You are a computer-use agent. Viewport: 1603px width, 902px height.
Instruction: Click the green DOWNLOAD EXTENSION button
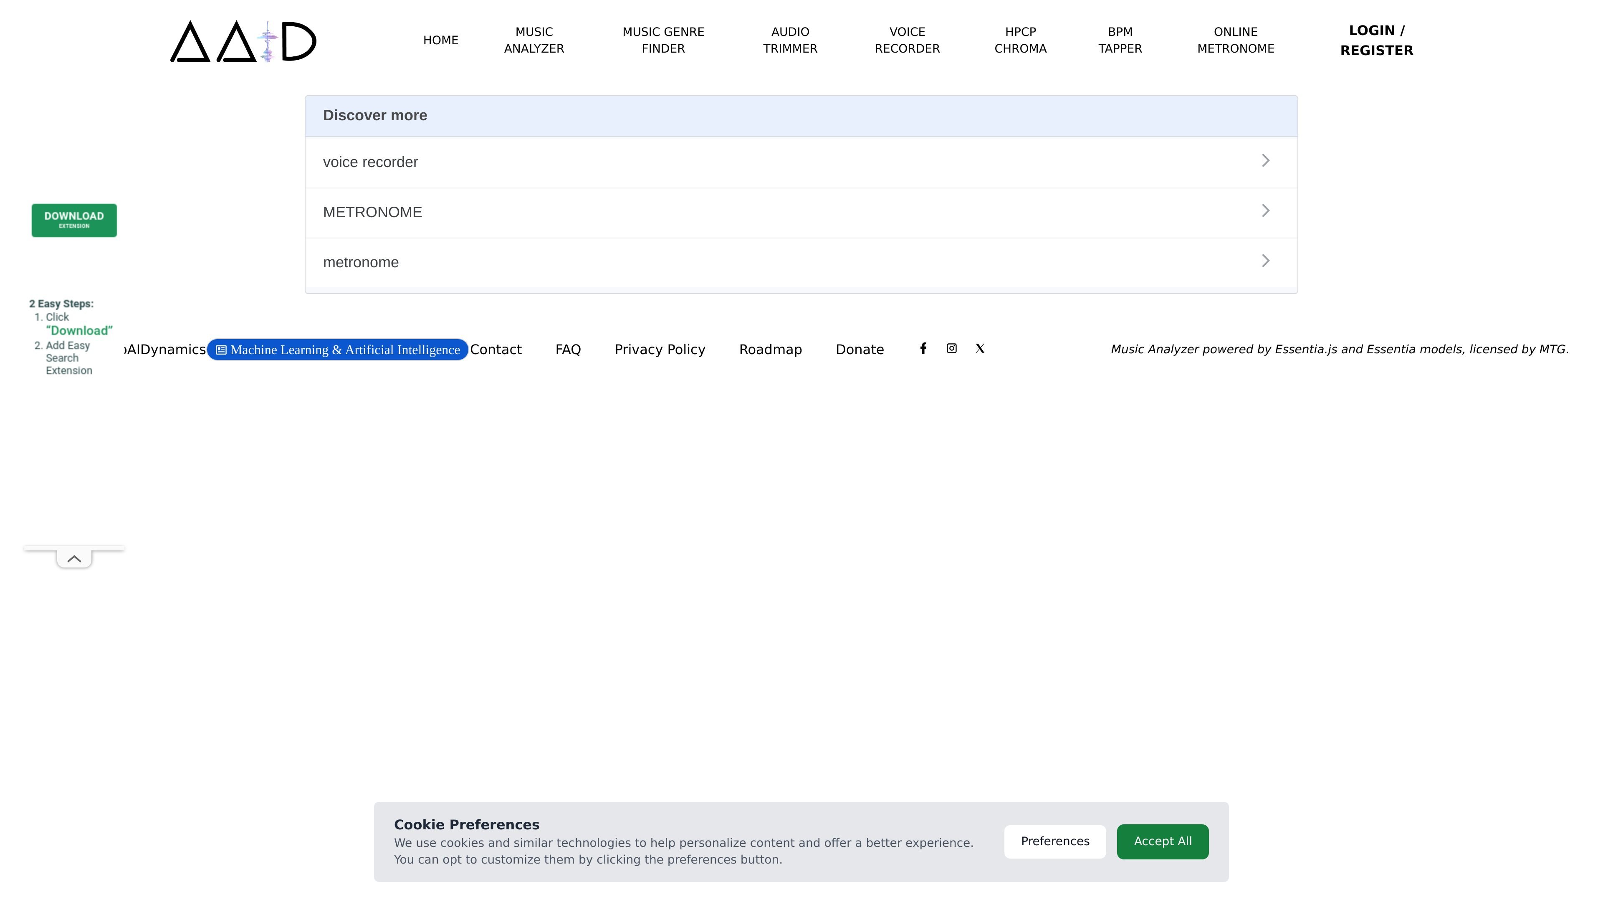point(74,220)
